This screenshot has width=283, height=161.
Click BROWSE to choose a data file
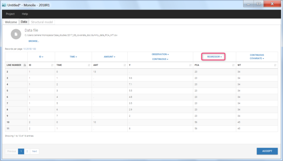pos(34,41)
